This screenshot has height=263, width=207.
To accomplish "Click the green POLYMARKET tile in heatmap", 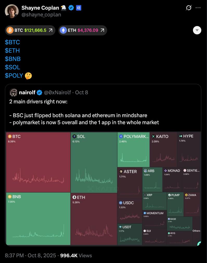I will [133, 149].
